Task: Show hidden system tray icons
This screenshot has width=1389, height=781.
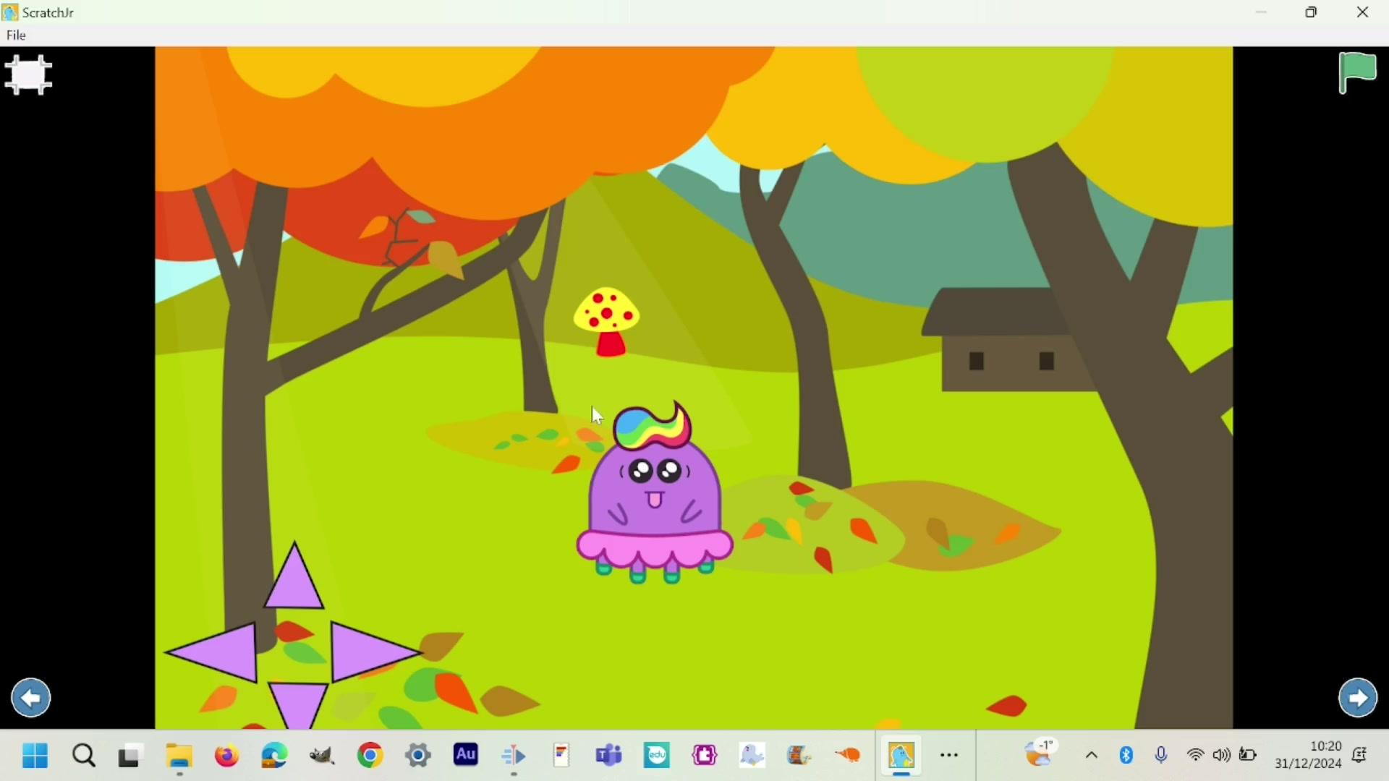Action: (1092, 756)
